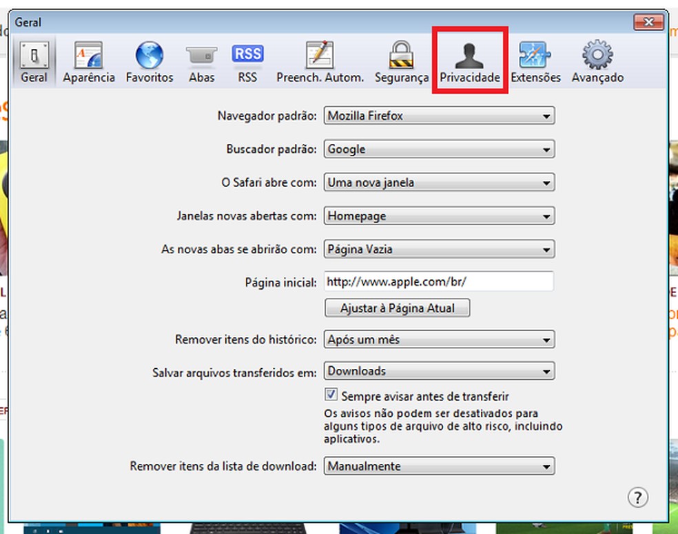Open Remover itens da lista de download dropdown
The height and width of the screenshot is (534, 678).
(x=440, y=467)
